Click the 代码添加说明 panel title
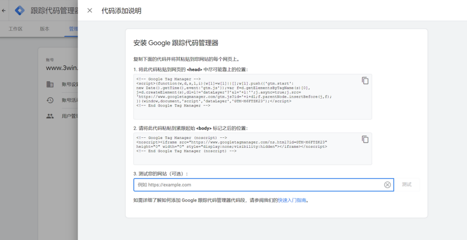The image size is (467, 240). 121,11
